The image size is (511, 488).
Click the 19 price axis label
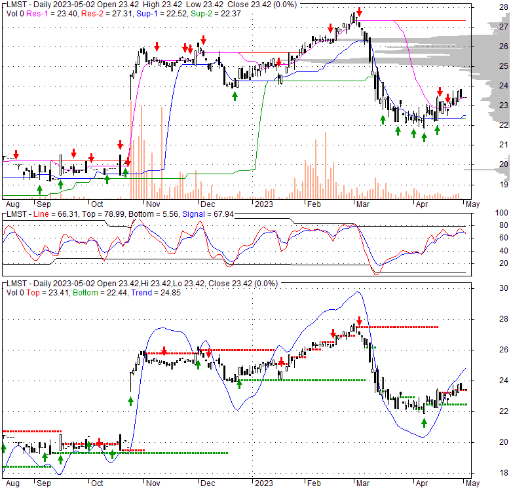pos(504,184)
